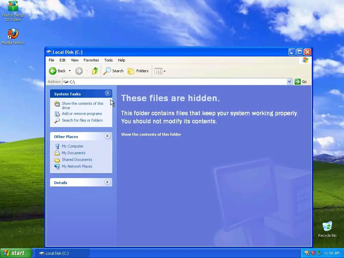Open the Favorites menu

point(91,60)
